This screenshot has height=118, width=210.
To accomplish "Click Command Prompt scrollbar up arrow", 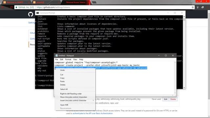I will click(x=184, y=17).
